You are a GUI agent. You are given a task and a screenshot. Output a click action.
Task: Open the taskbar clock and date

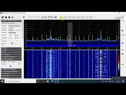(118, 81)
